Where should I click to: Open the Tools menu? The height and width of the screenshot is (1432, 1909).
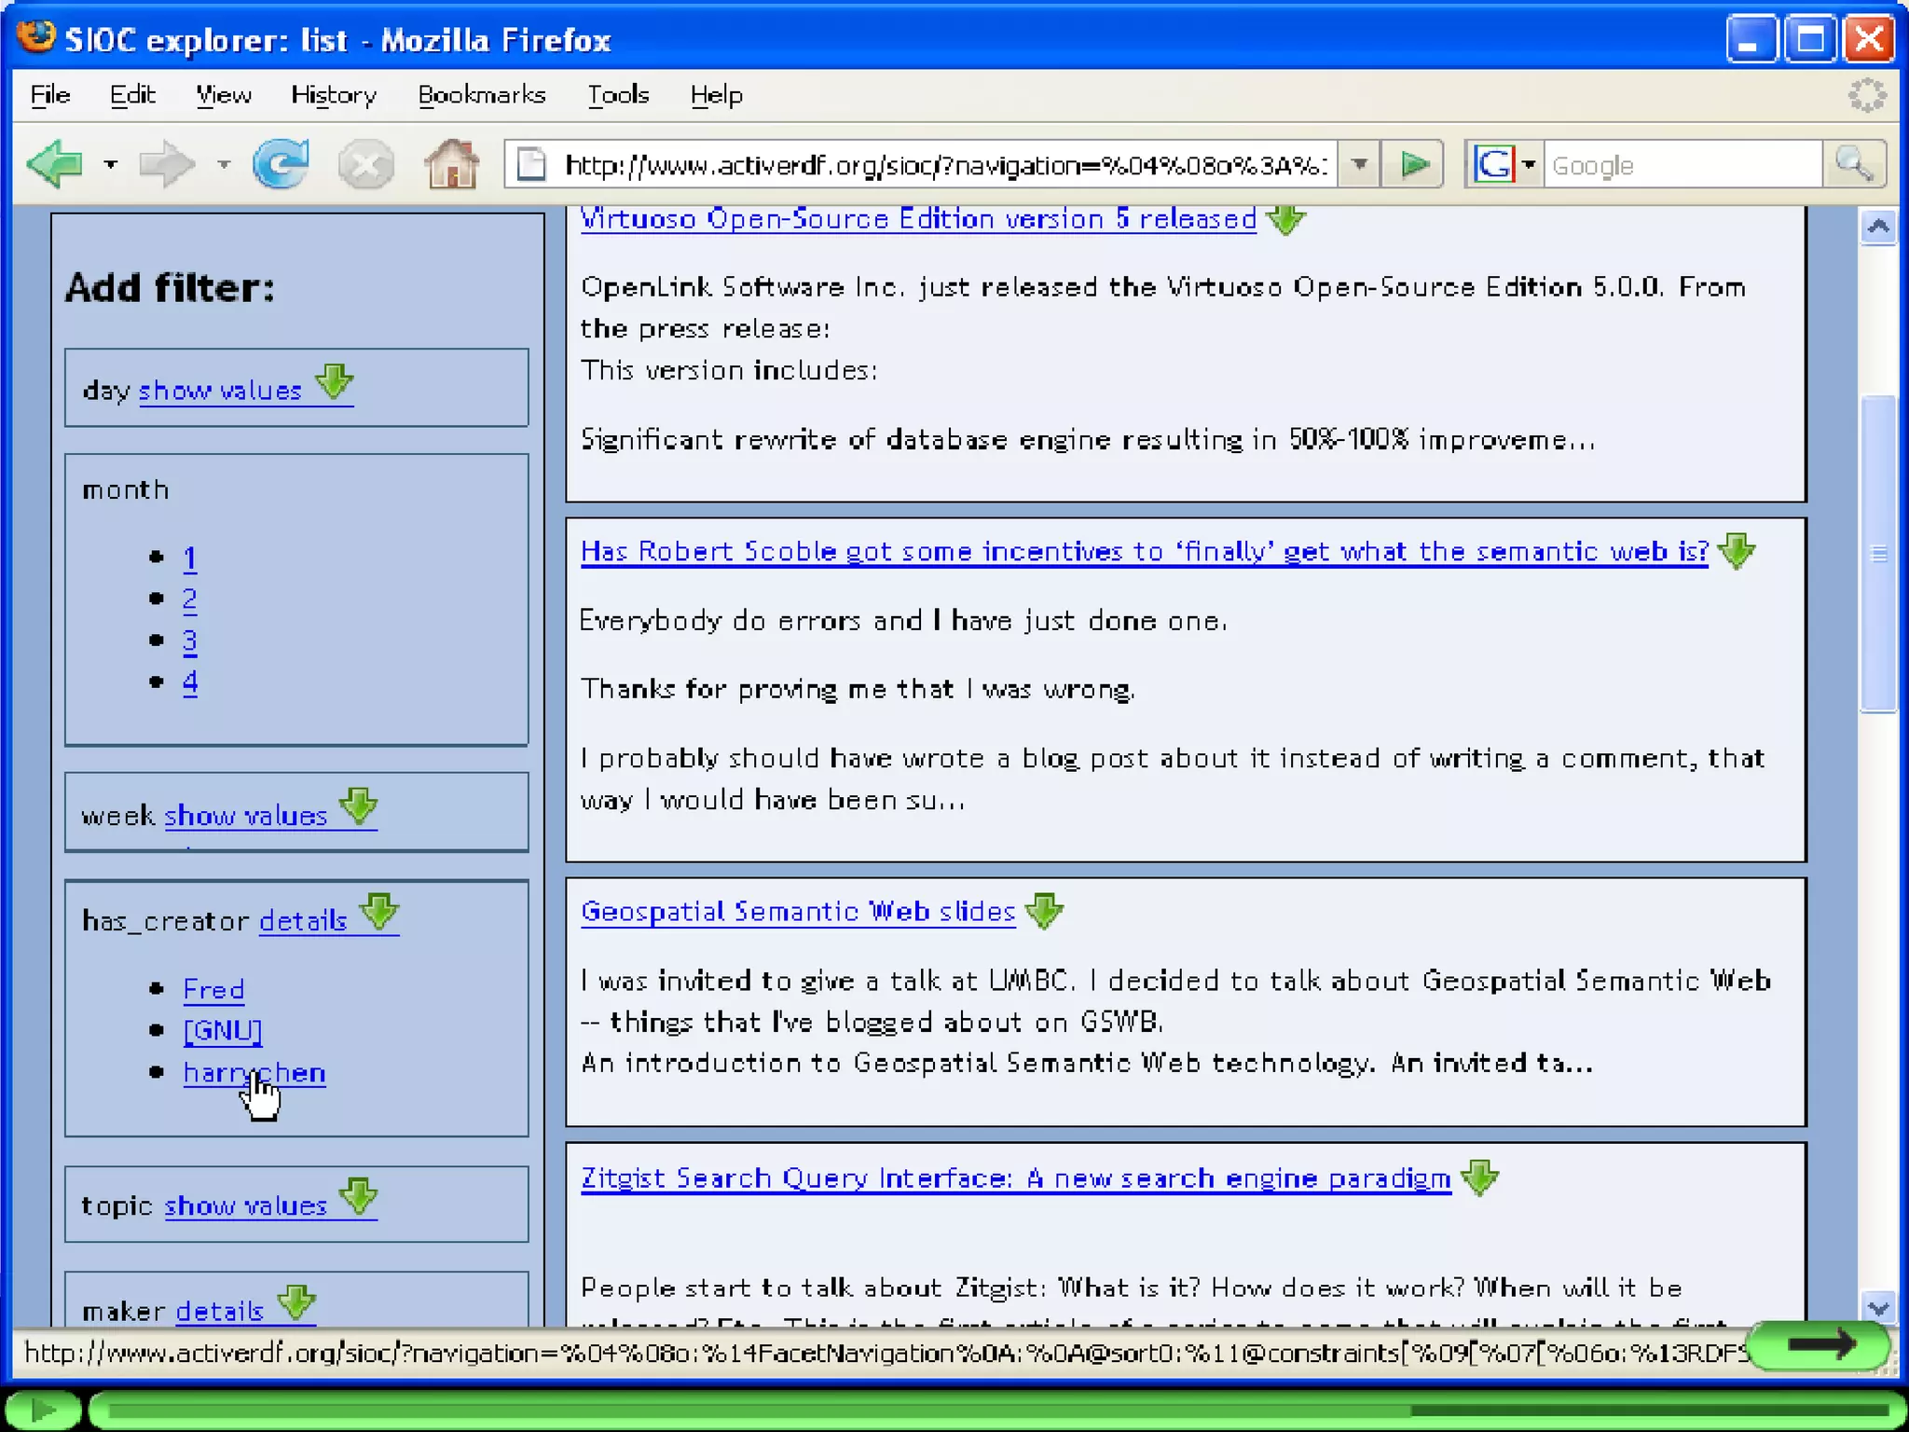click(x=618, y=95)
